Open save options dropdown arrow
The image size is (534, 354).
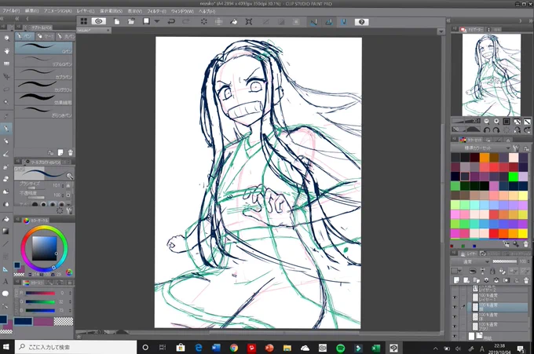[156, 21]
